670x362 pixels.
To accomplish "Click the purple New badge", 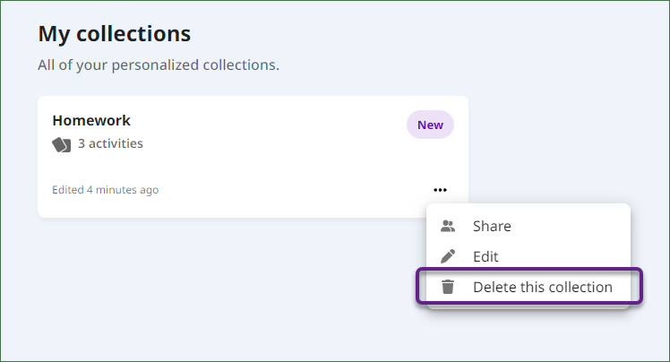I will (x=430, y=125).
